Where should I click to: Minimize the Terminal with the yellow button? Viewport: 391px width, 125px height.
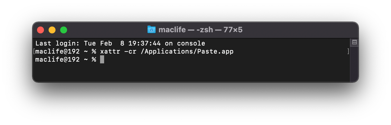[x=52, y=30]
